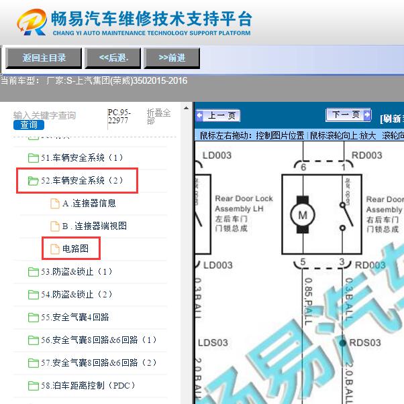The image size is (404, 404).
Task: Go forward with >>前进 button
Action: click(x=172, y=58)
